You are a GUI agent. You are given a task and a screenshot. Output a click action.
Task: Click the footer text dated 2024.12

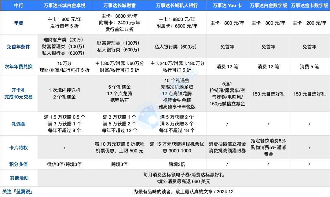pos(183,192)
